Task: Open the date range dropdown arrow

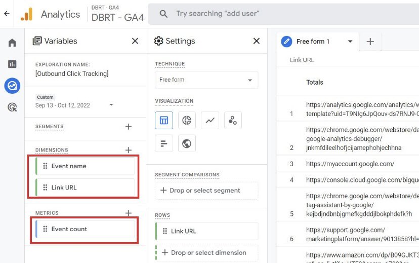Action: coord(111,105)
